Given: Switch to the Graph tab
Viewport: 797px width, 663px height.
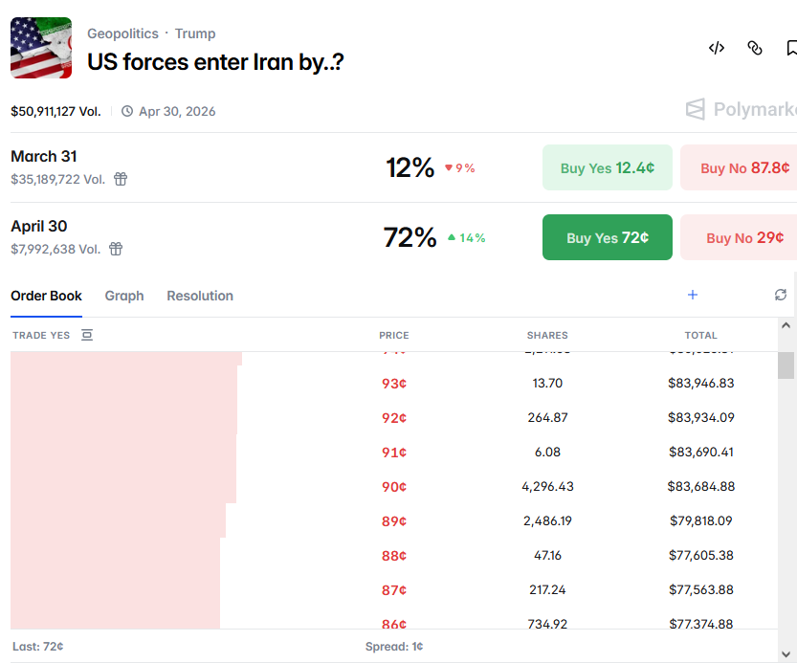Looking at the screenshot, I should (x=124, y=296).
